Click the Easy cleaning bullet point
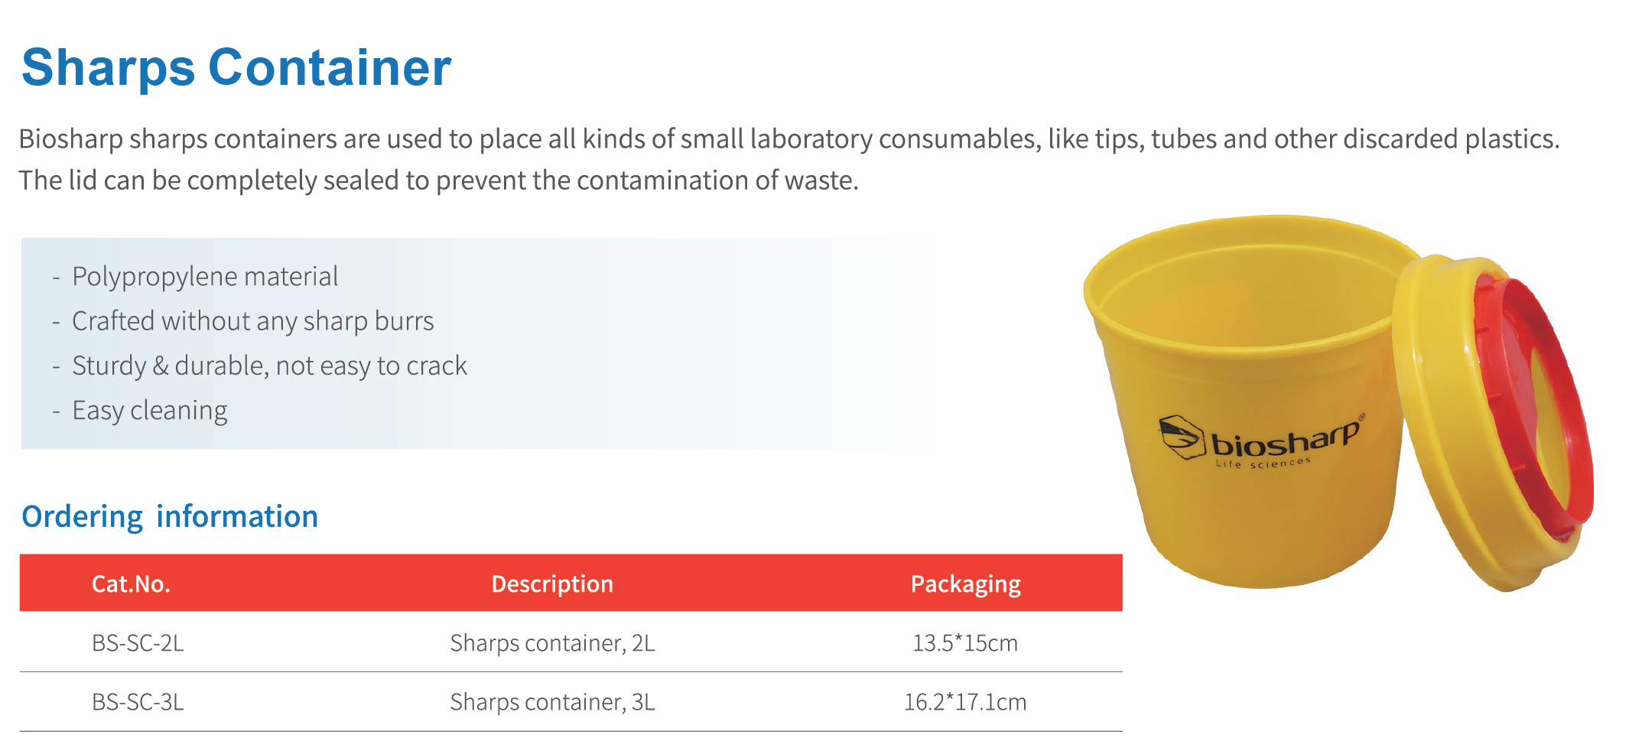The image size is (1629, 741). tap(150, 411)
